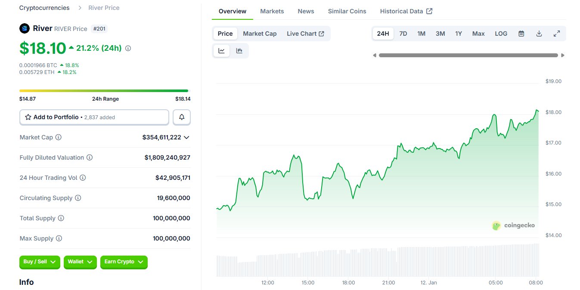Open the Similar Coins tab
This screenshot has height=290, width=580.
point(347,11)
